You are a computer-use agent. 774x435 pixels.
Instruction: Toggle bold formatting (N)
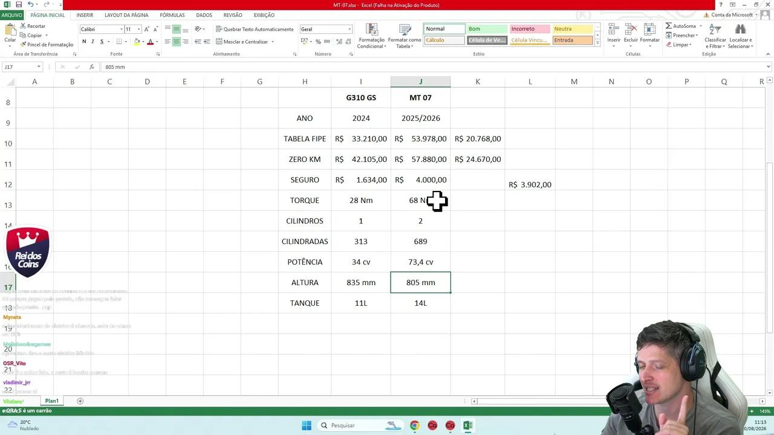pos(84,42)
